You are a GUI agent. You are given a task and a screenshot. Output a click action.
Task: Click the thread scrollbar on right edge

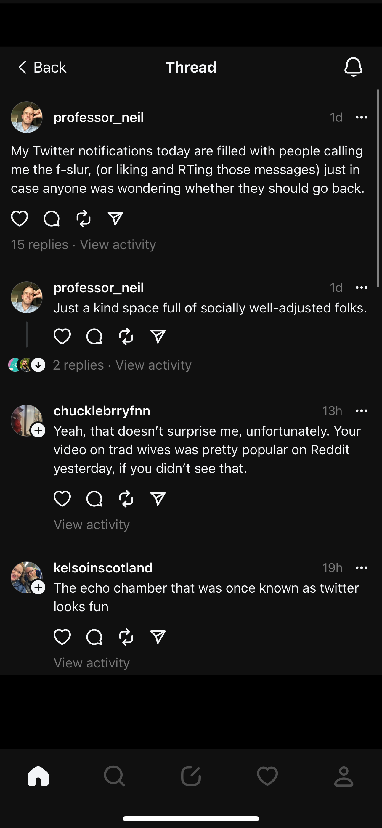[x=378, y=188]
